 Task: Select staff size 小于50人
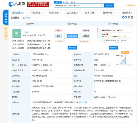coord(35,92)
